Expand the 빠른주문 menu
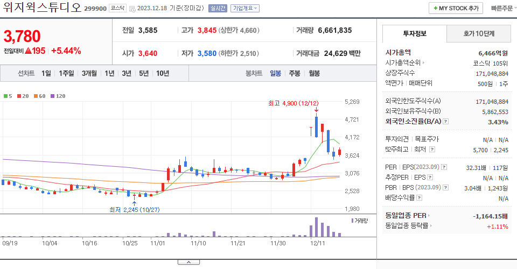Image resolution: width=517 pixels, height=269 pixels. click(503, 8)
